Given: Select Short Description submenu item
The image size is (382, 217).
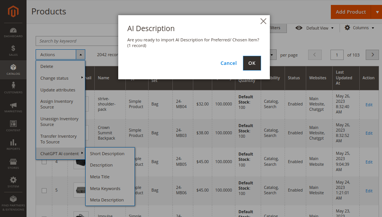Looking at the screenshot, I should coord(110,154).
